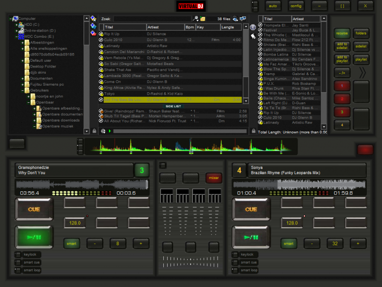Open the mixer panel
Viewport: 382px width, 287px height.
click(x=213, y=178)
